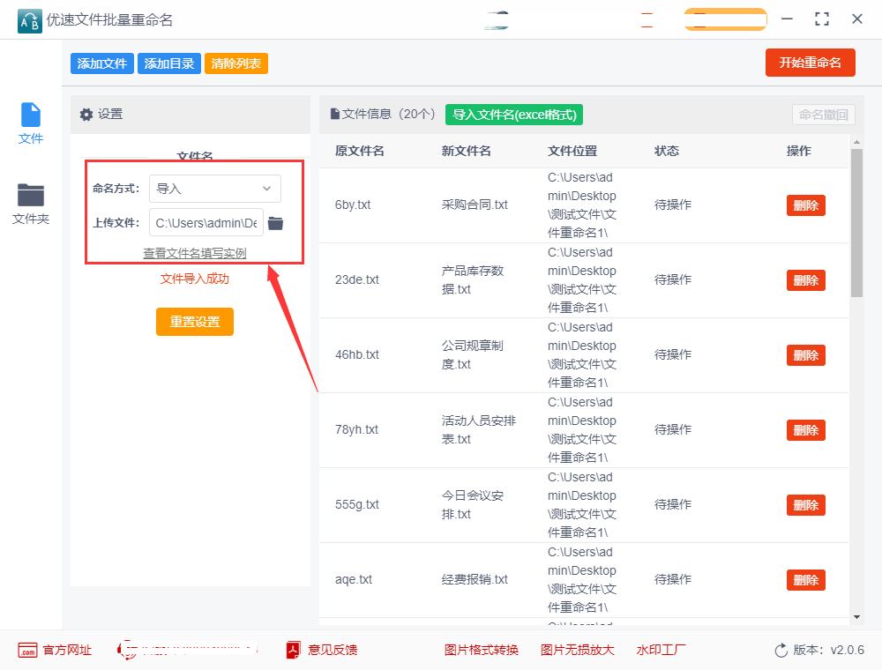Delete the 6by.txt row via its 删除 button

point(805,205)
